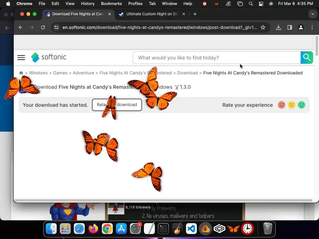Click Chrome back arrow button
319x239 pixels.
(21, 27)
